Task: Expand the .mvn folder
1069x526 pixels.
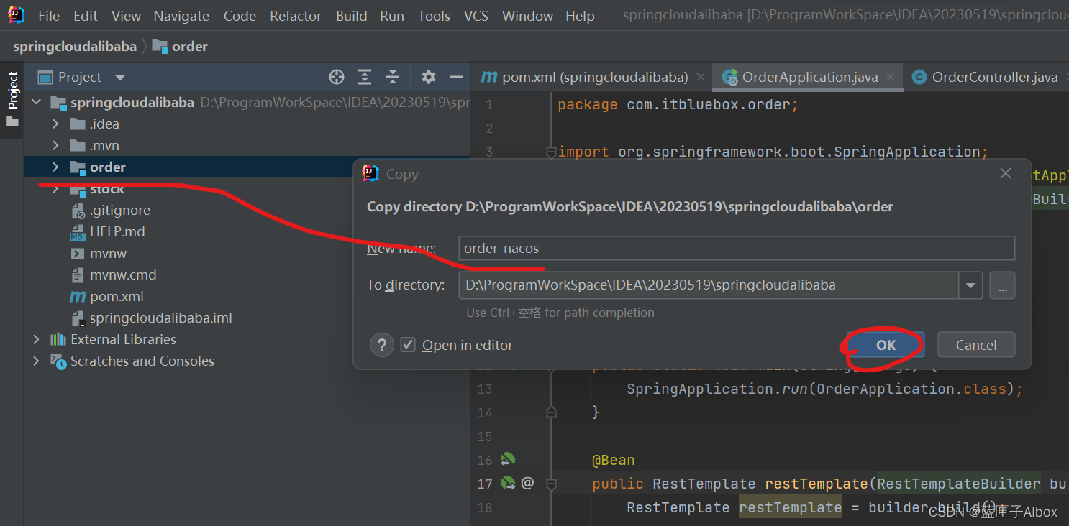Action: pyautogui.click(x=55, y=145)
